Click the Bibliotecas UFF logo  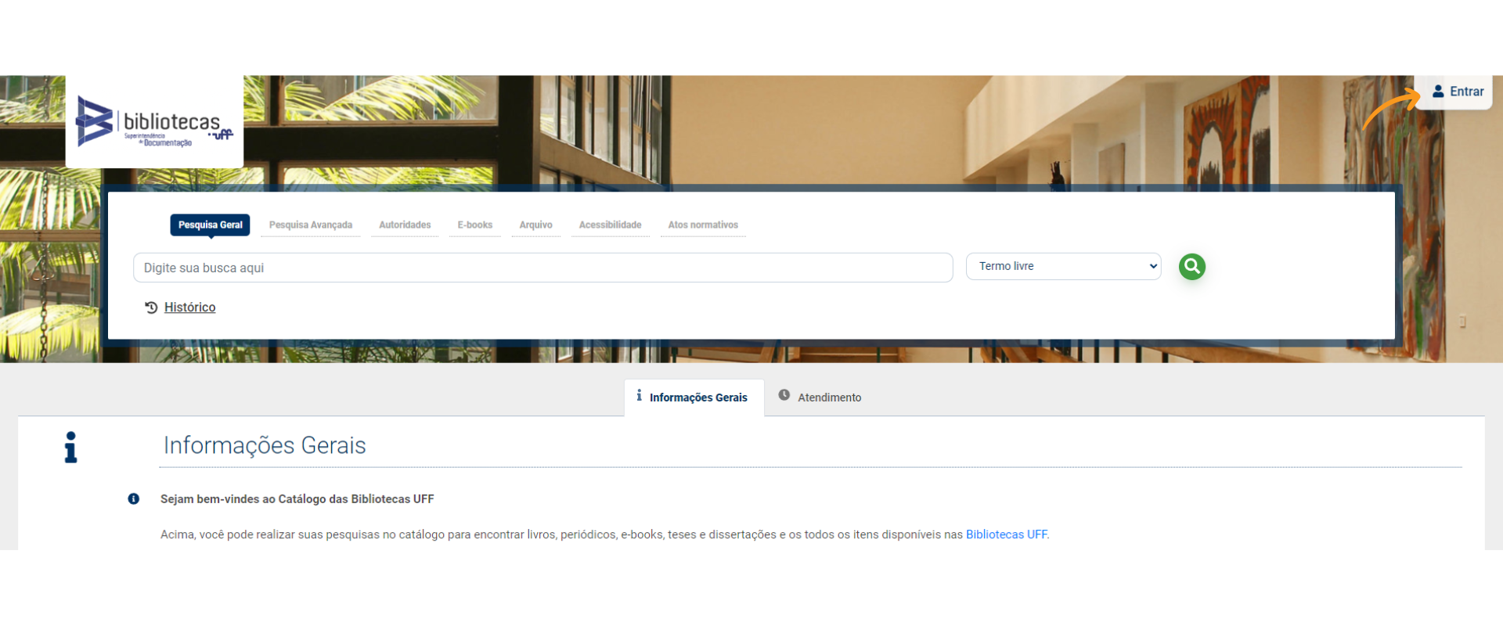tap(154, 121)
